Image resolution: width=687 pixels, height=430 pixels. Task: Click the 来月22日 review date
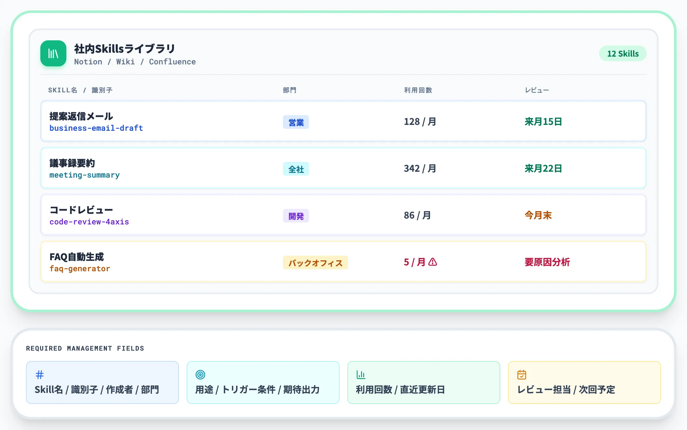pos(543,168)
